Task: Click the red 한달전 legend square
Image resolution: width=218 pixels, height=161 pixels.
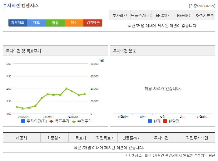Action: tap(165, 121)
